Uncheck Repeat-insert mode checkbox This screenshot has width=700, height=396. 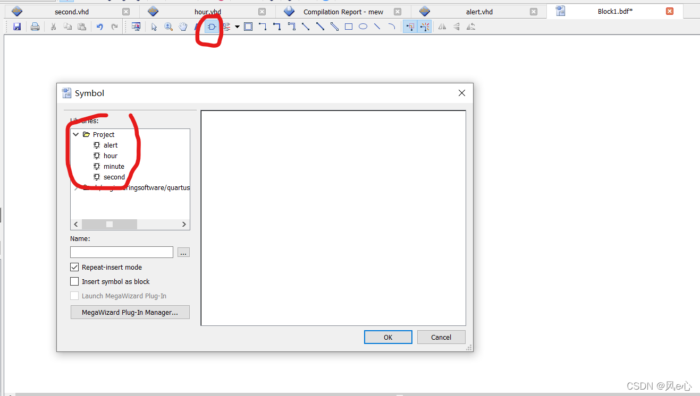74,267
